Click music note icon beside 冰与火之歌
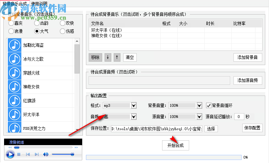The width and height of the screenshot is (269, 163). 15,59
